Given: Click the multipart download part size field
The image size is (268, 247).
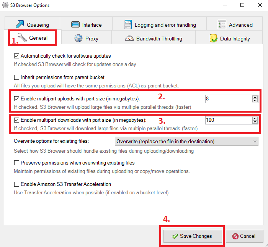Looking at the screenshot, I should tap(229, 120).
